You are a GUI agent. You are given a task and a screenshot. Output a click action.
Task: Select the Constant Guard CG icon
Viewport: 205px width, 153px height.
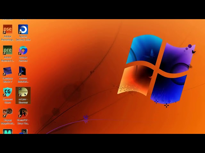8,92
